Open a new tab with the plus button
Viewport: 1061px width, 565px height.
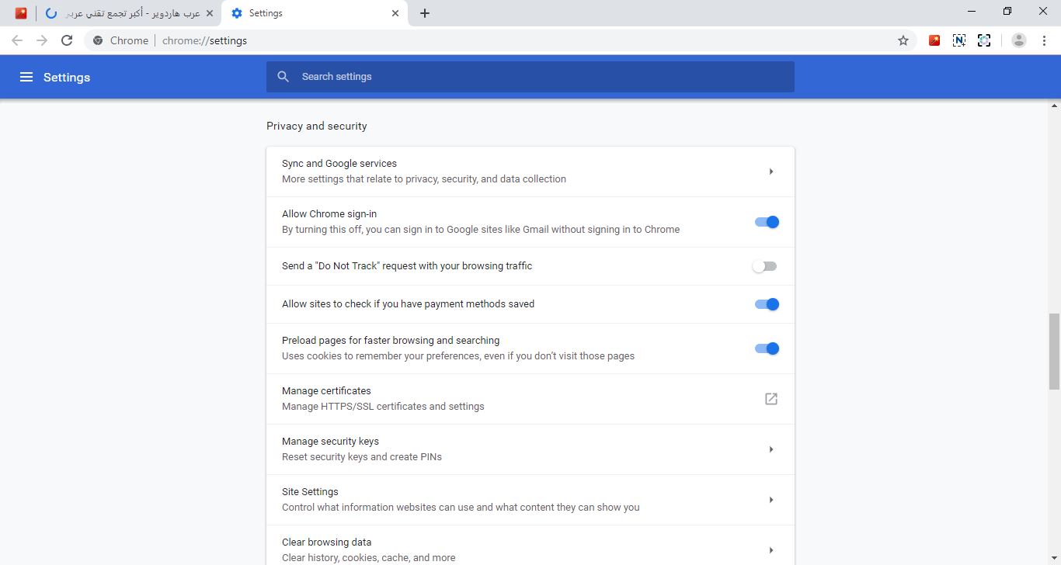[424, 13]
